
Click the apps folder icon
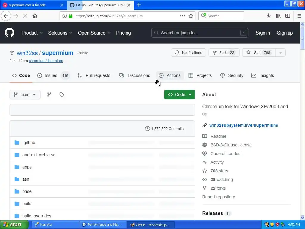(x=17, y=167)
